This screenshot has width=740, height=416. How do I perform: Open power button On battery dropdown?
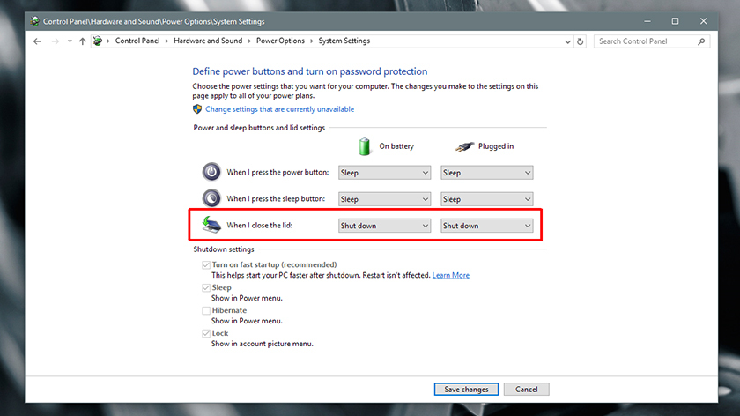[384, 173]
